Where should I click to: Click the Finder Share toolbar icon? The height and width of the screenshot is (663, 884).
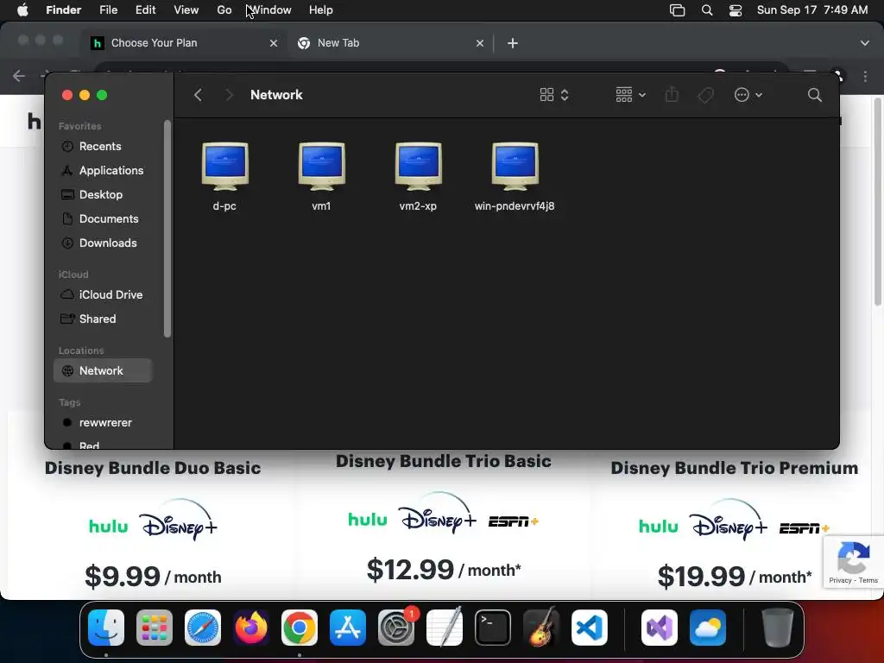click(672, 95)
